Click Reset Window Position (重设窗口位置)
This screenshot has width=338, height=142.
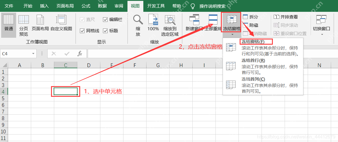(290, 34)
